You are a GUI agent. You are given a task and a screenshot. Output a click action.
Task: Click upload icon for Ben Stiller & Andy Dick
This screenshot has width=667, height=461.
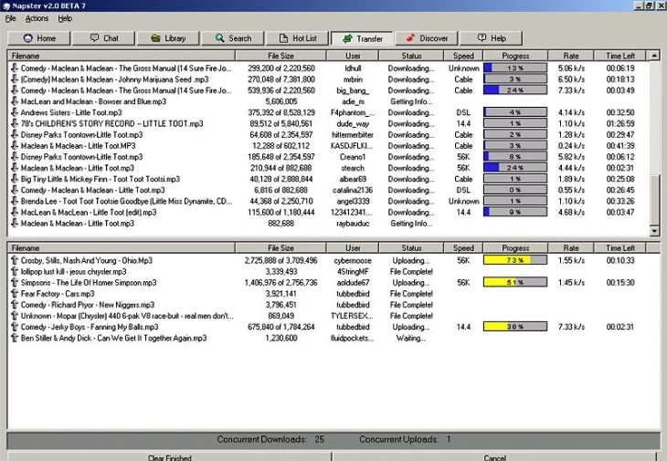15,338
